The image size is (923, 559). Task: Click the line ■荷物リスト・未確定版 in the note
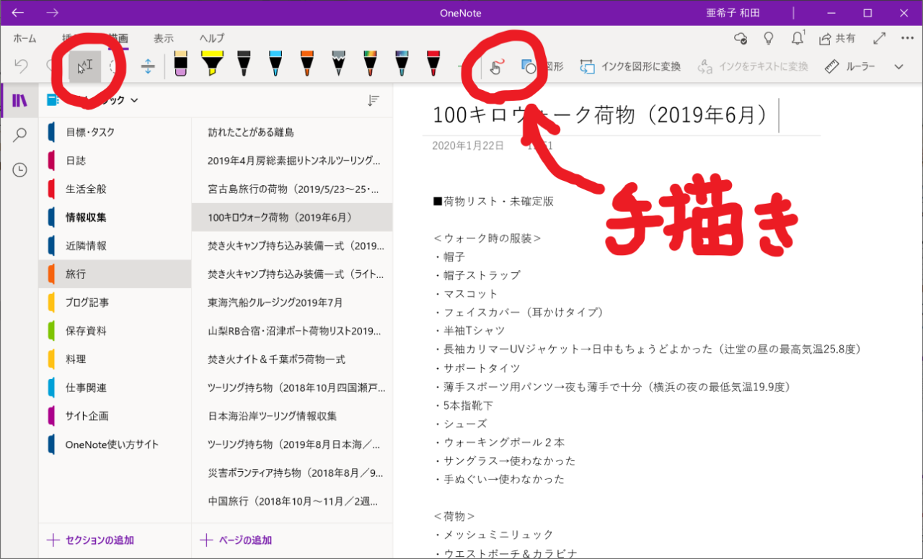493,202
